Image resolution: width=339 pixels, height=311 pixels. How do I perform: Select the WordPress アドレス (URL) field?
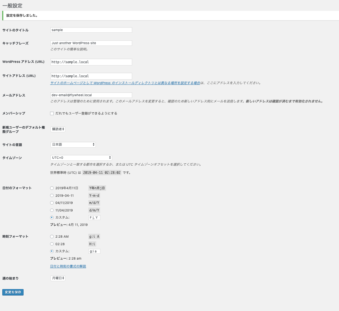point(91,62)
